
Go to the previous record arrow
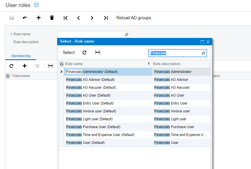coord(79,18)
